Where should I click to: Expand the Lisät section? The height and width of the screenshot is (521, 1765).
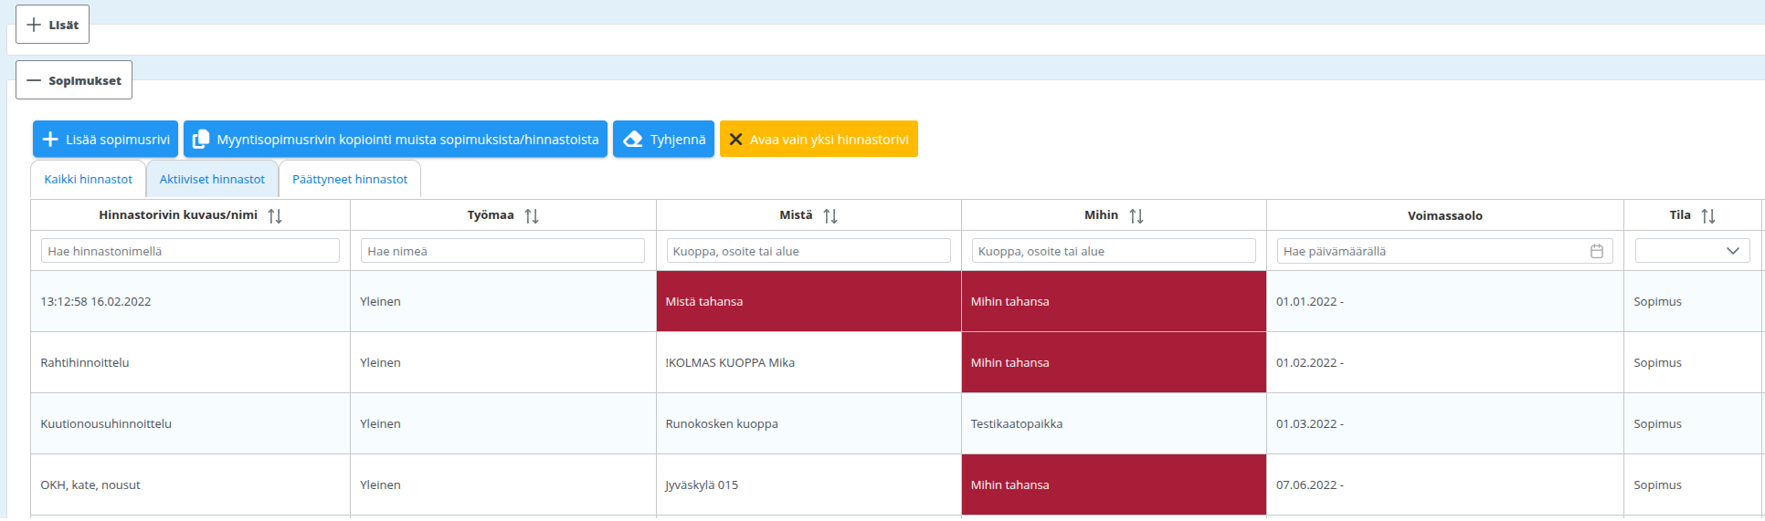coord(53,25)
